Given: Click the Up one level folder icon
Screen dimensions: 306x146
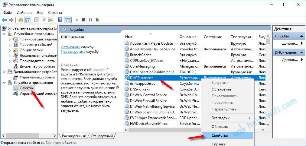Looking at the screenshot, I should click(x=20, y=20).
